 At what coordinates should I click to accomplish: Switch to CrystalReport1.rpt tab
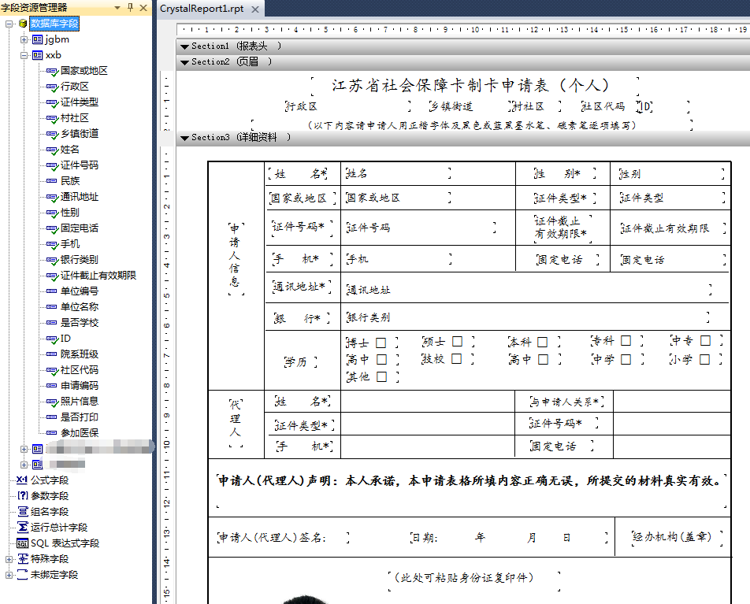click(x=202, y=9)
